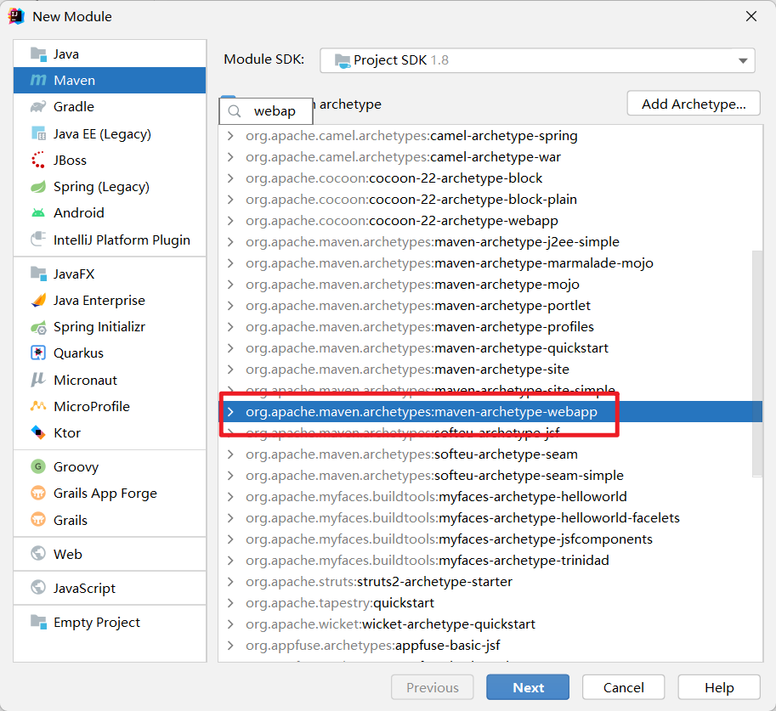The width and height of the screenshot is (776, 711).
Task: Click the JBoss red dotted icon
Action: coord(38,160)
